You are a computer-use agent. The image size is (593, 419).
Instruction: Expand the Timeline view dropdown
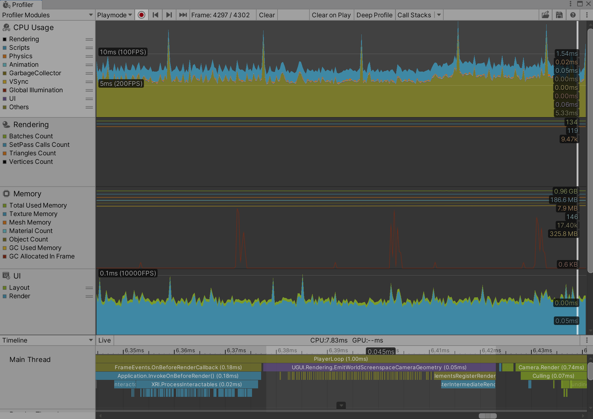47,340
